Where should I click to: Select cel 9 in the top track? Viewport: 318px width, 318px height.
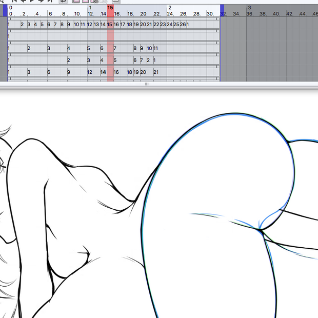click(69, 25)
